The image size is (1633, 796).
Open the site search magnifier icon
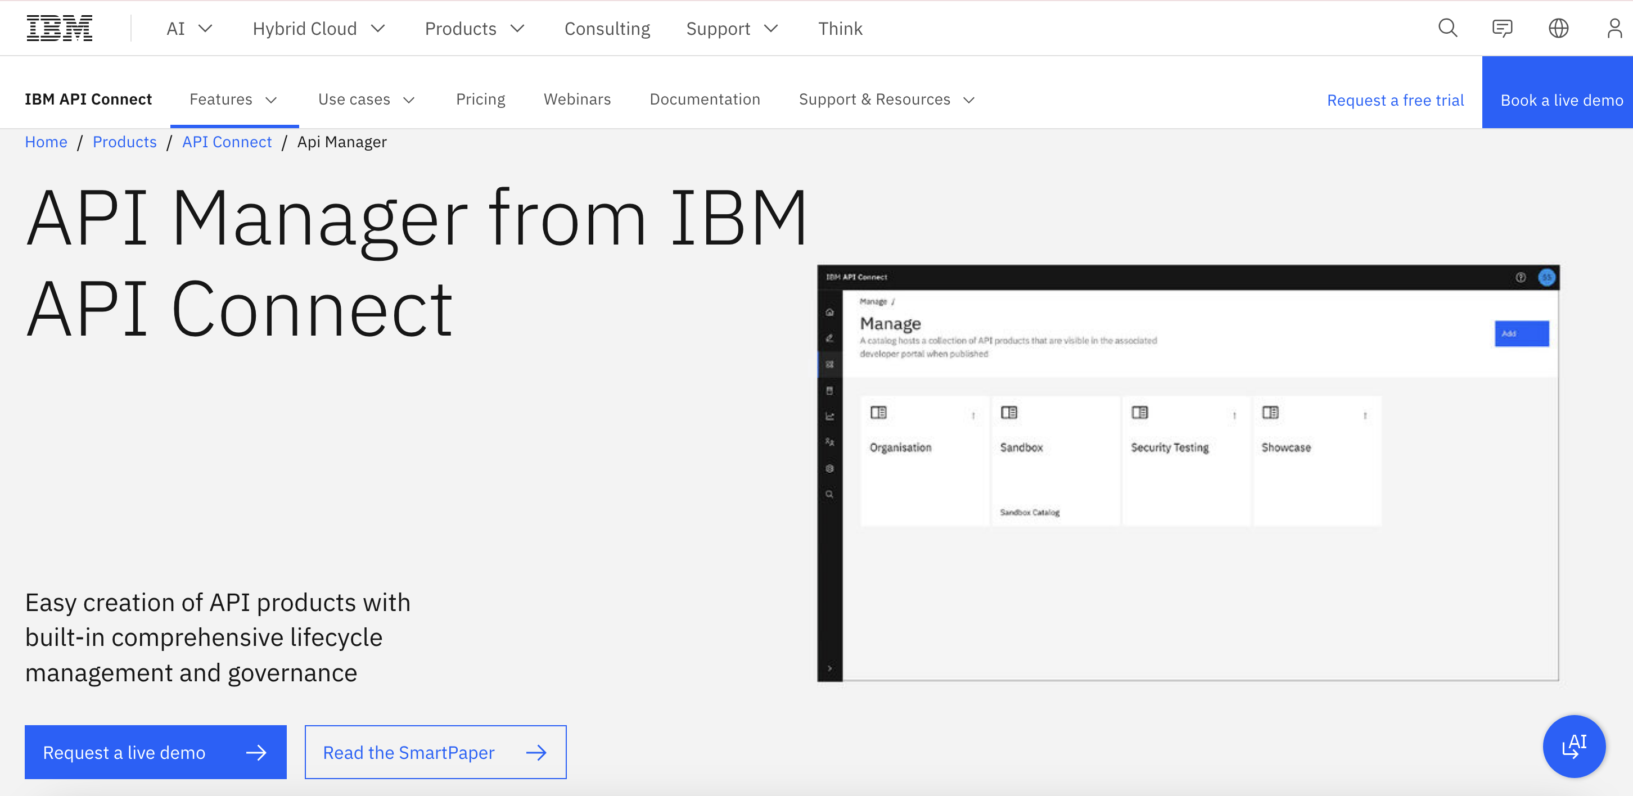coord(1447,29)
